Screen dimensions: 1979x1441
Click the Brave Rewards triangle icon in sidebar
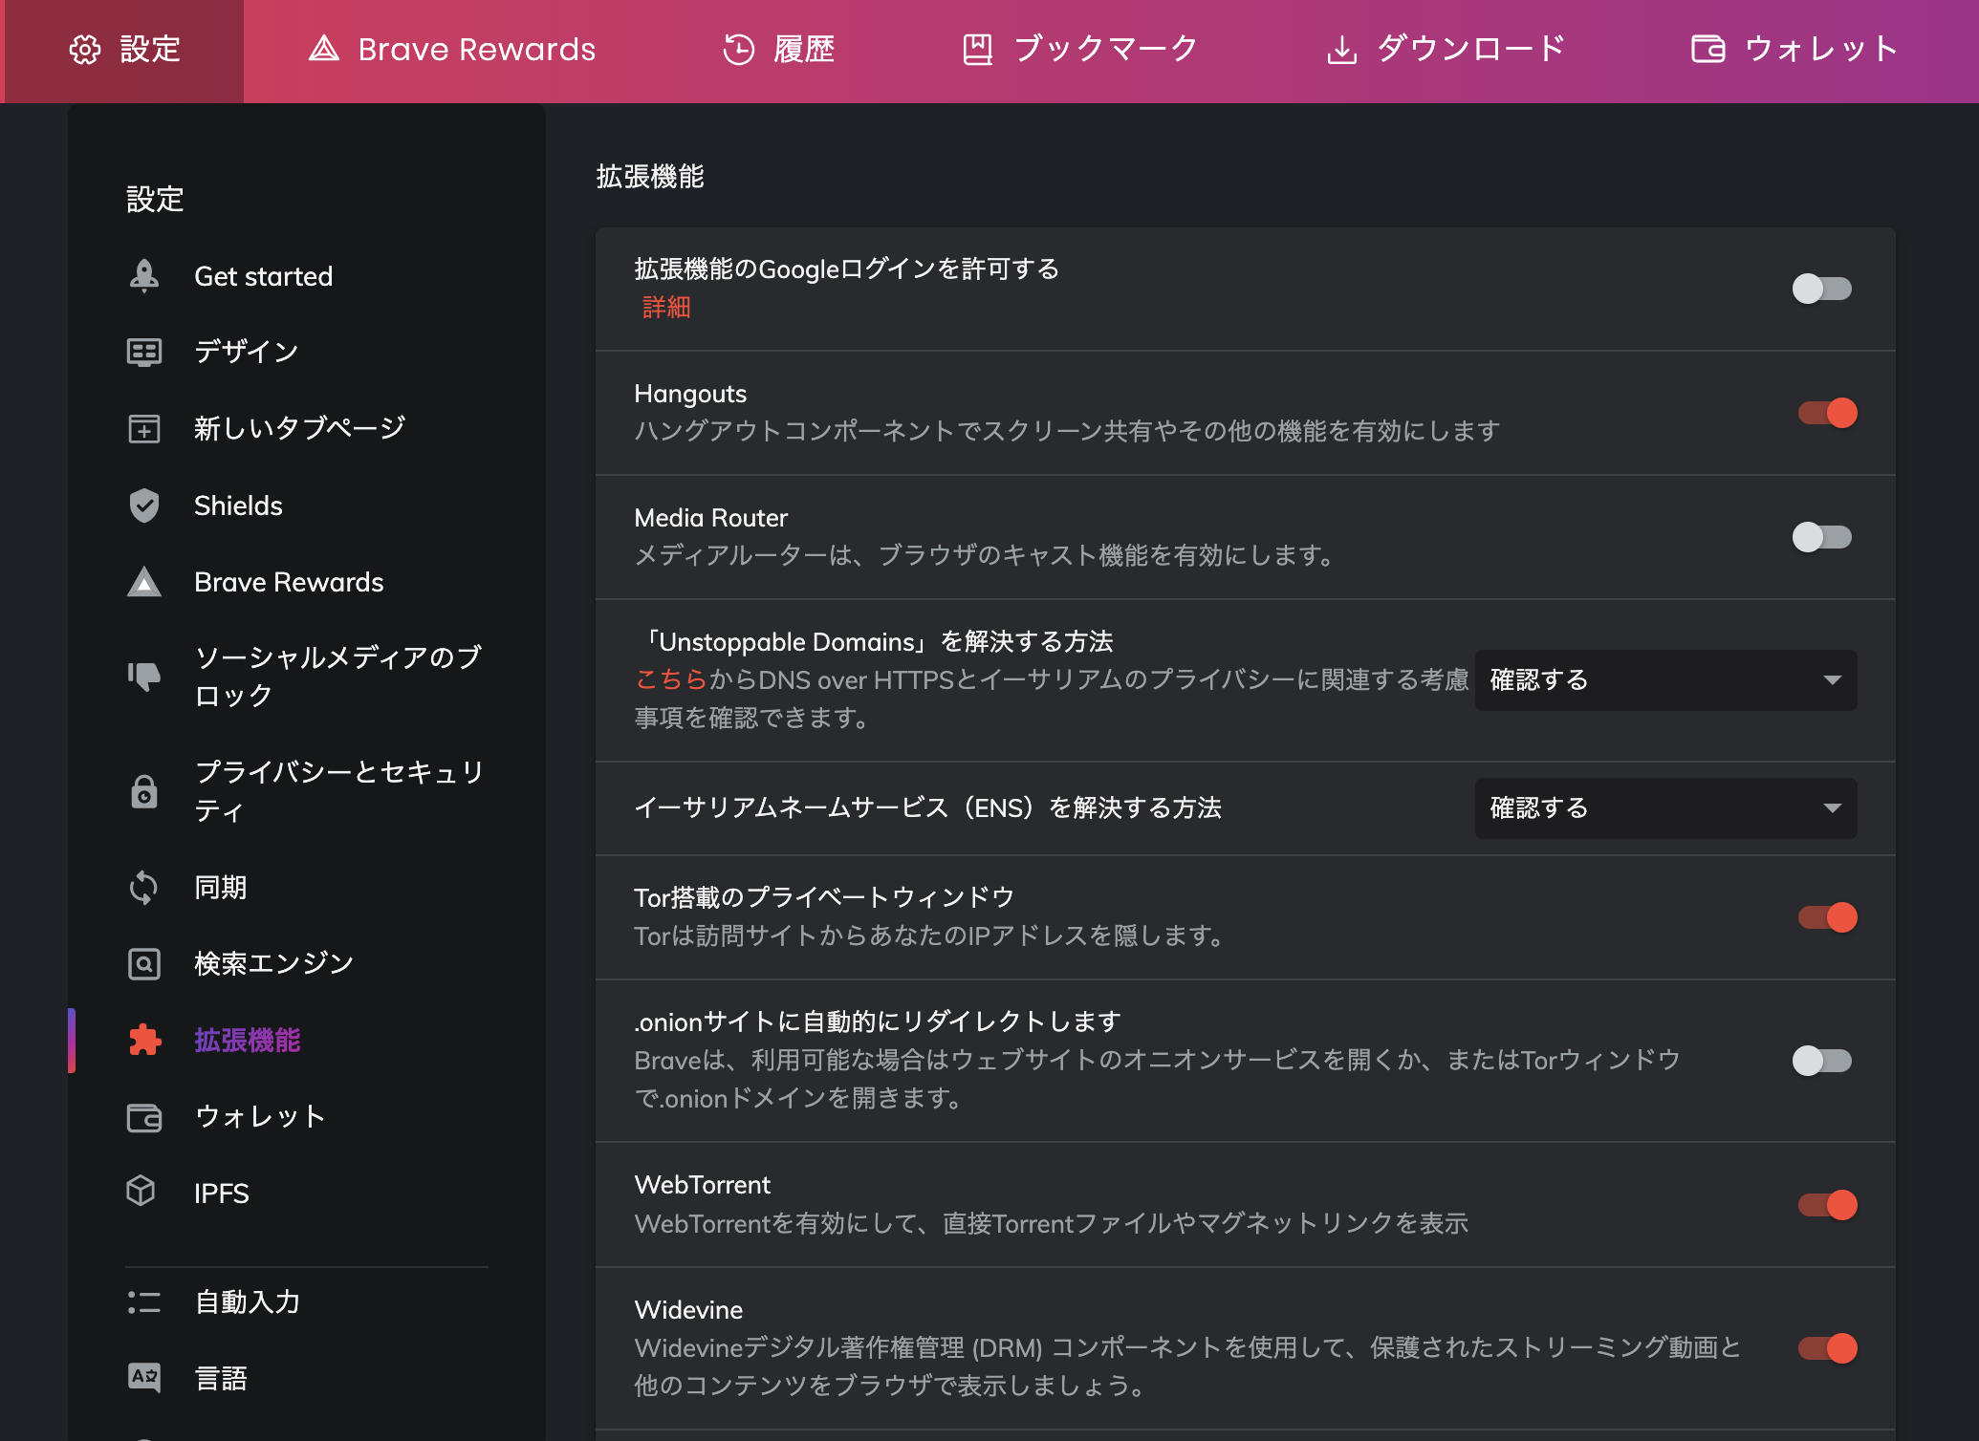pyautogui.click(x=144, y=581)
